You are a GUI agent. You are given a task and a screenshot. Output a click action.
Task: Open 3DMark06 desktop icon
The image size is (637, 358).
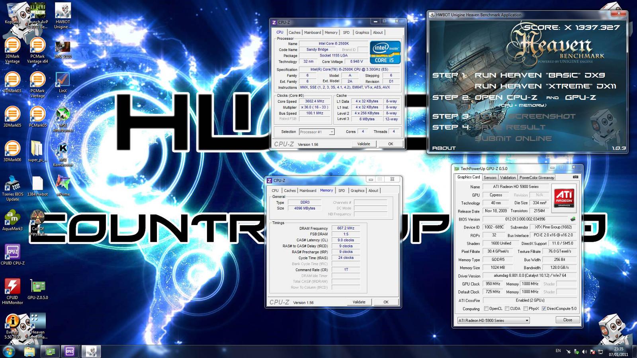12,151
